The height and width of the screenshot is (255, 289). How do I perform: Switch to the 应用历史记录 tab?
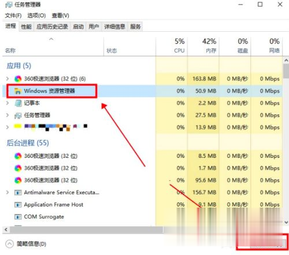pyautogui.click(x=52, y=27)
